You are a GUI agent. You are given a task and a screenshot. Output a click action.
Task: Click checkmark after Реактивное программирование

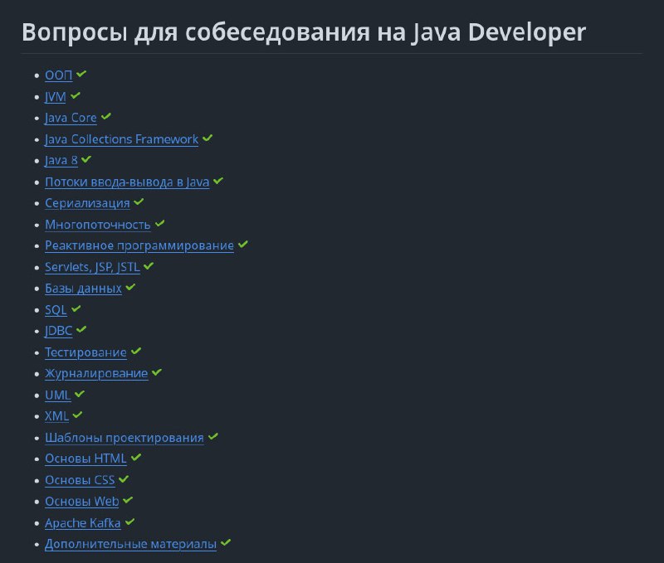[242, 244]
